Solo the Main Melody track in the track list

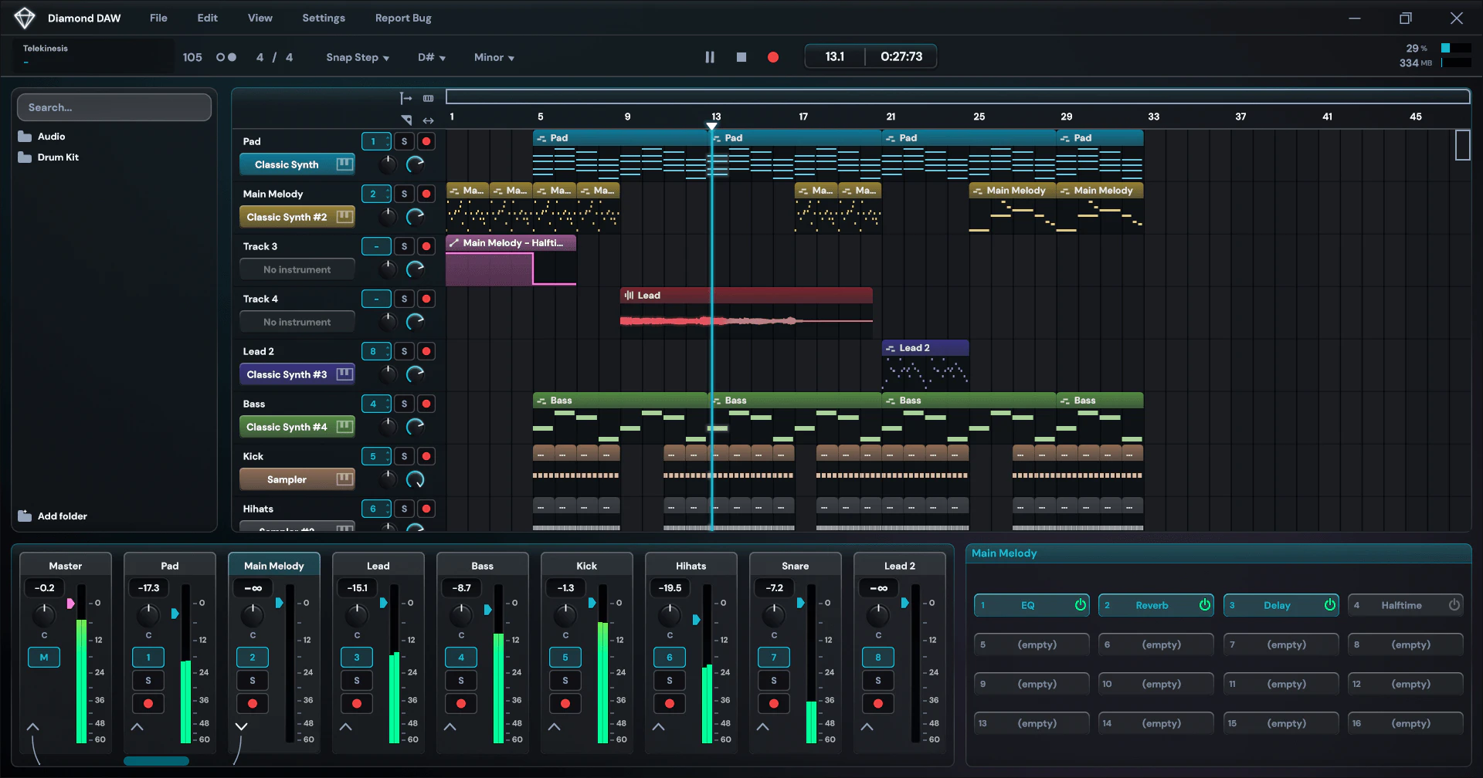(404, 194)
